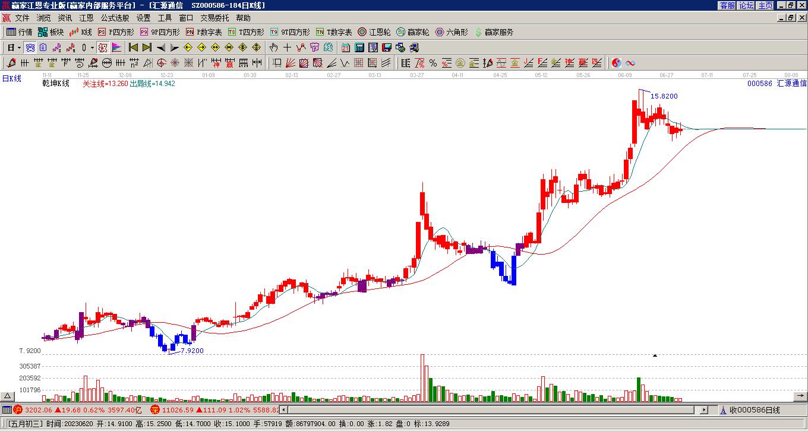Click the 乾坤K线 indicator label
This screenshot has height=432, width=808.
[56, 84]
